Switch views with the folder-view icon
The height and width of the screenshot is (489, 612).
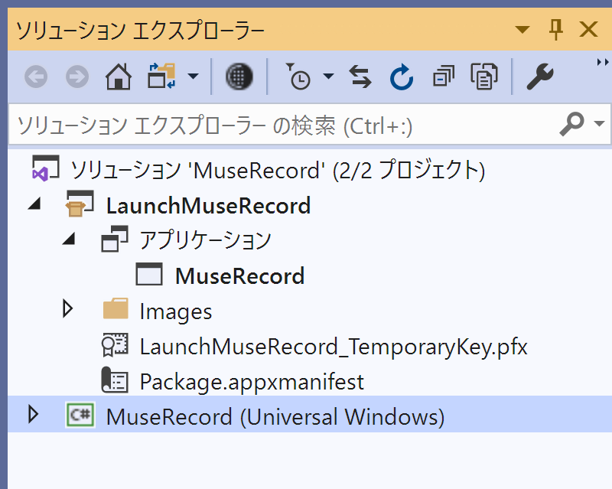161,77
